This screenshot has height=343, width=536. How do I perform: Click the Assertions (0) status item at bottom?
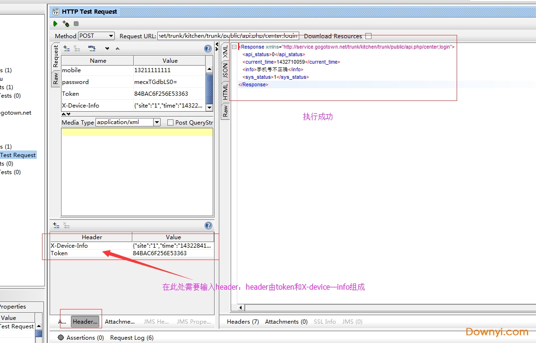pyautogui.click(x=80, y=337)
